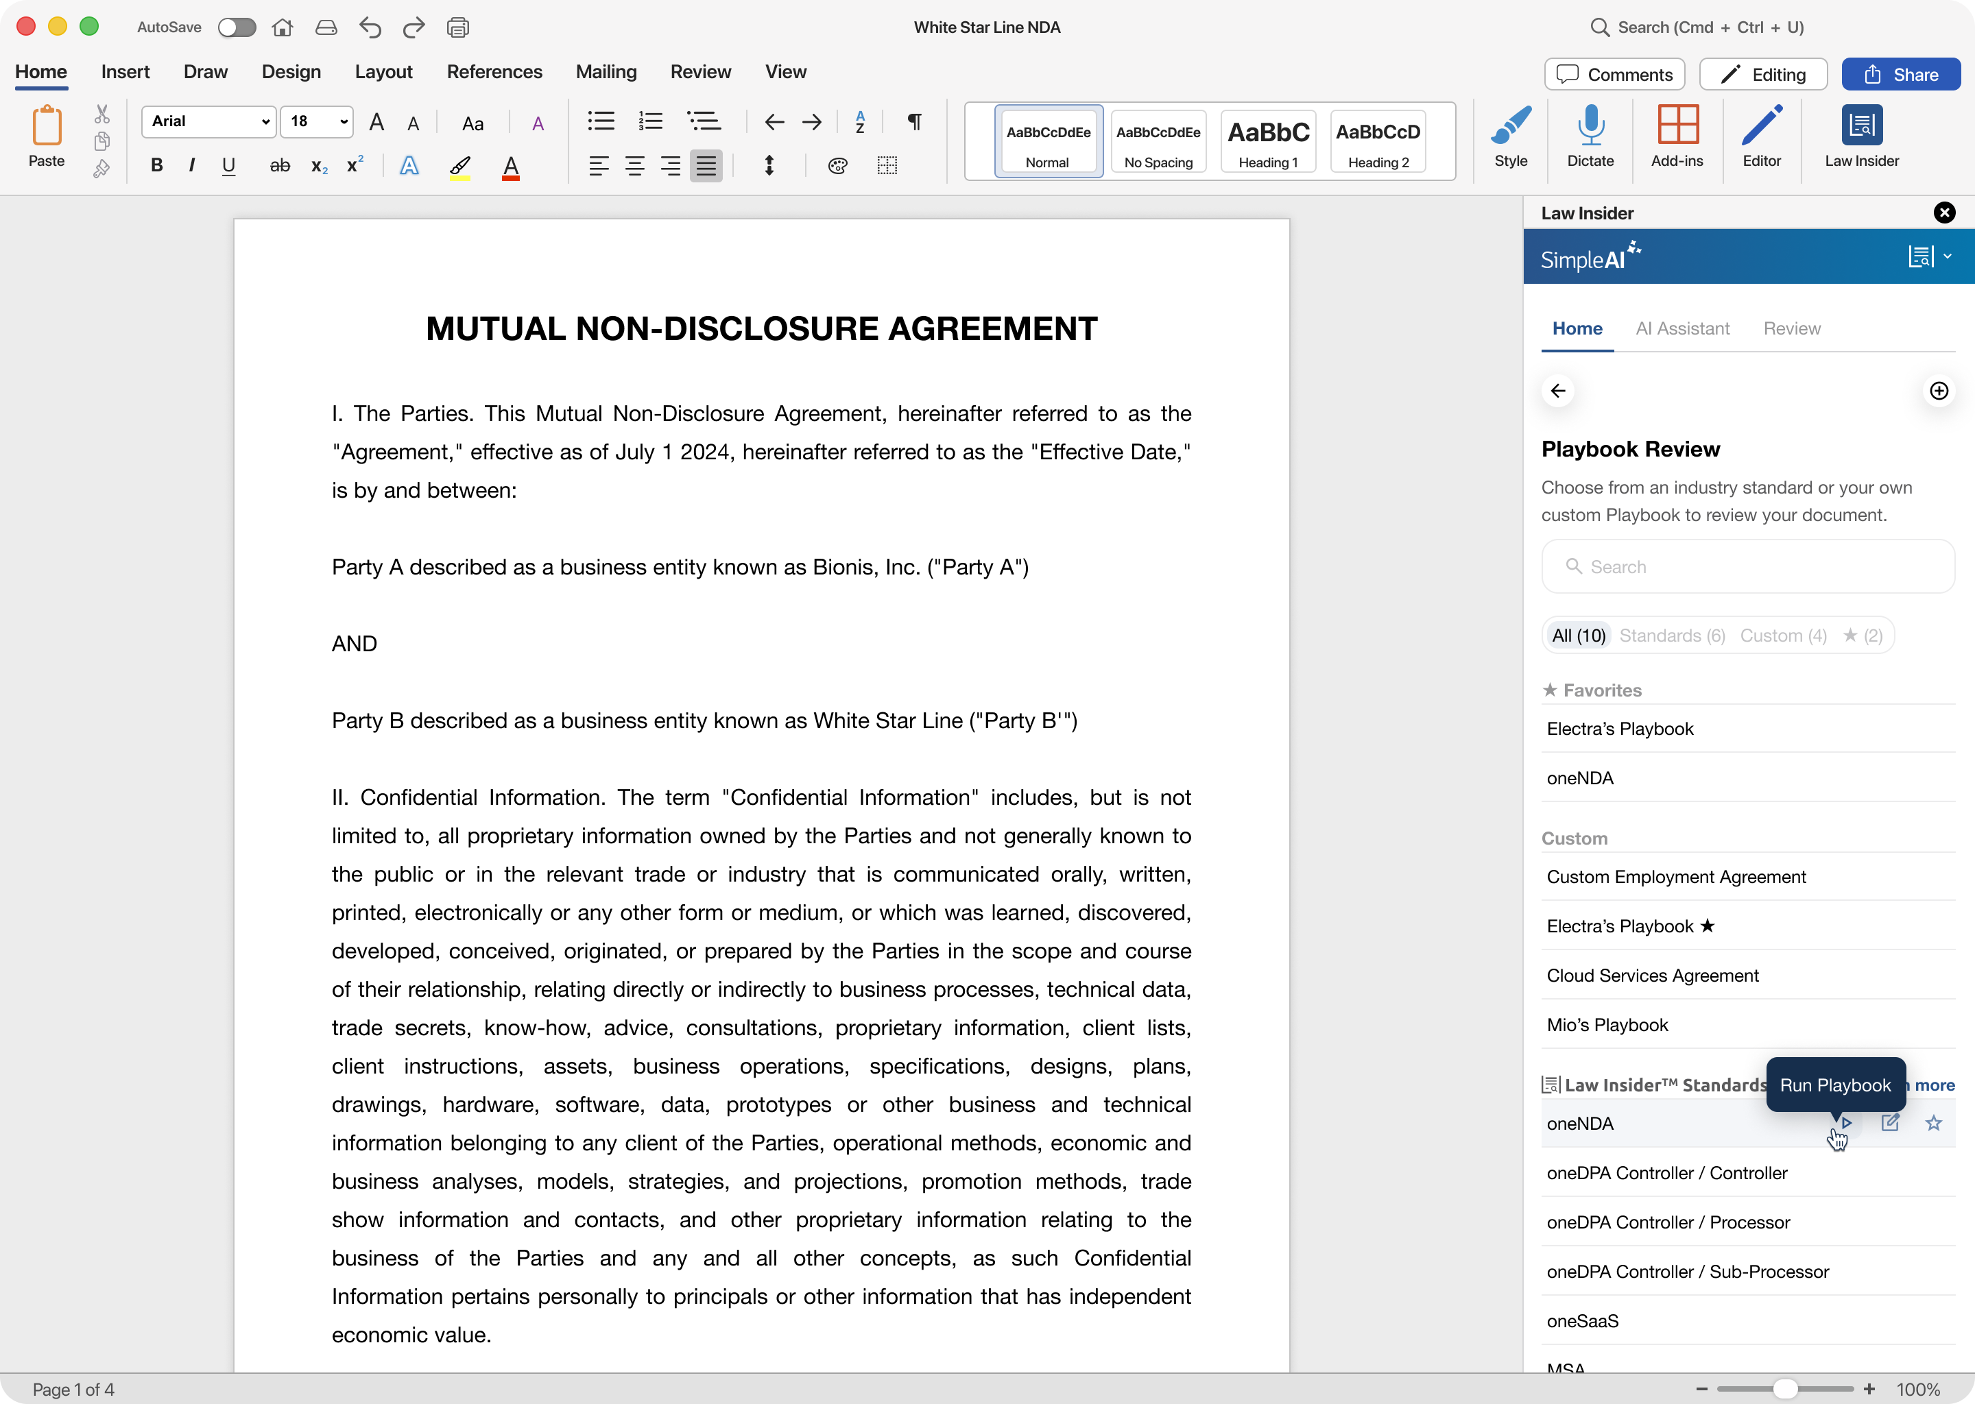The image size is (1975, 1404).
Task: Toggle bold formatting
Action: pos(156,165)
